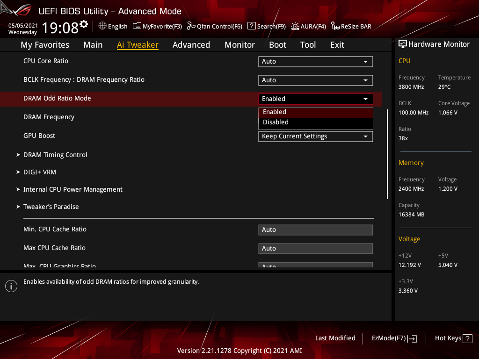Image resolution: width=479 pixels, height=359 pixels.
Task: Open AURA(F4) lighting icon
Action: coord(295,26)
